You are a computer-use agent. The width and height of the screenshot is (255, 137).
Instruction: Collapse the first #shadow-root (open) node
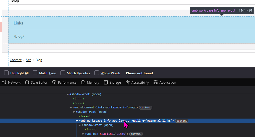68,94
